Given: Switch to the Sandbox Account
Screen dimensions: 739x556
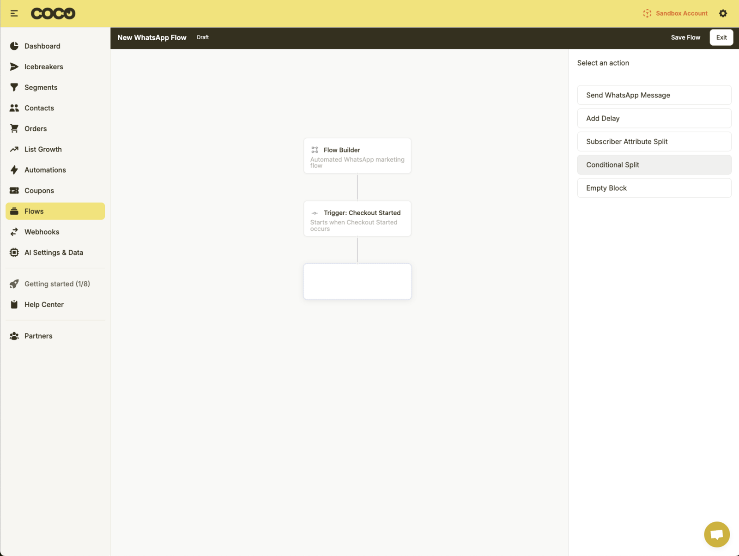Looking at the screenshot, I should 675,13.
